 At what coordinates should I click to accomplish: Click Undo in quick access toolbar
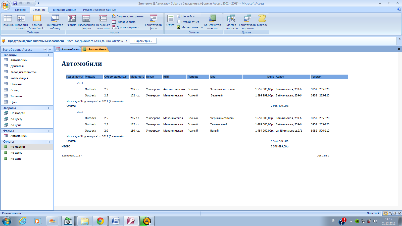[x=21, y=3]
